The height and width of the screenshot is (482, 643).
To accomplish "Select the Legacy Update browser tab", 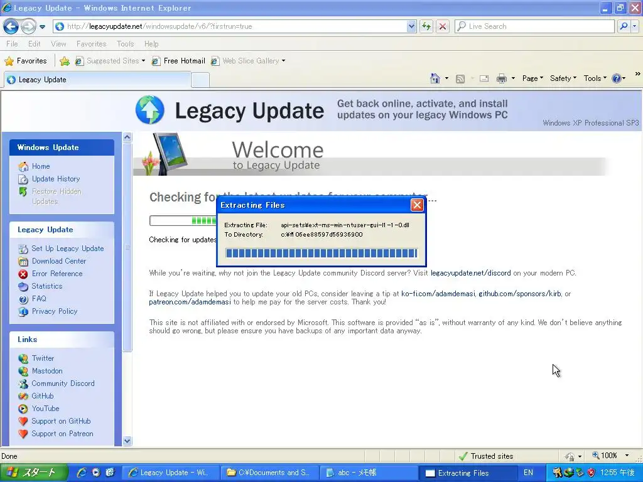I will click(x=97, y=80).
